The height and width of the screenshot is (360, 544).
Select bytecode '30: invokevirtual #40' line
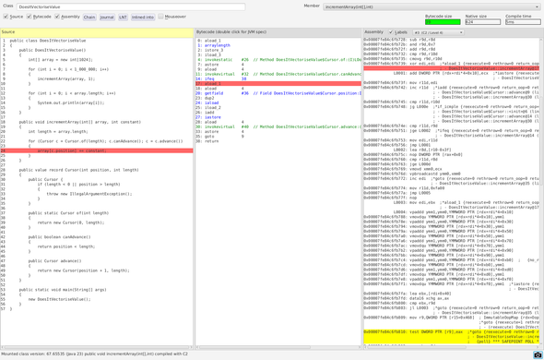coord(278,126)
